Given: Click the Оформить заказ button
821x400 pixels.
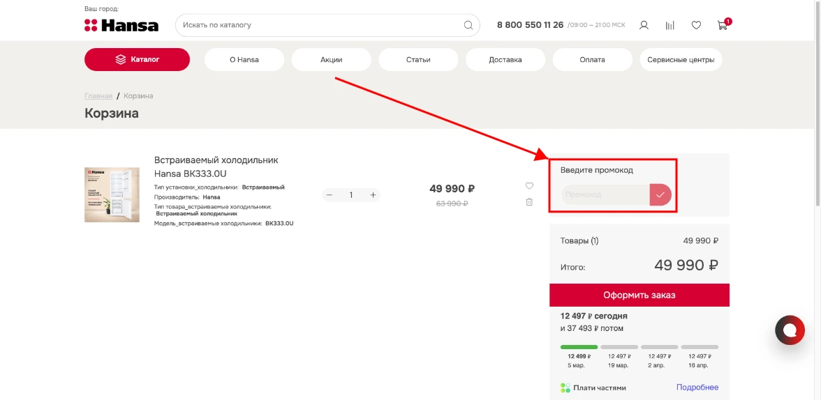Looking at the screenshot, I should [639, 295].
